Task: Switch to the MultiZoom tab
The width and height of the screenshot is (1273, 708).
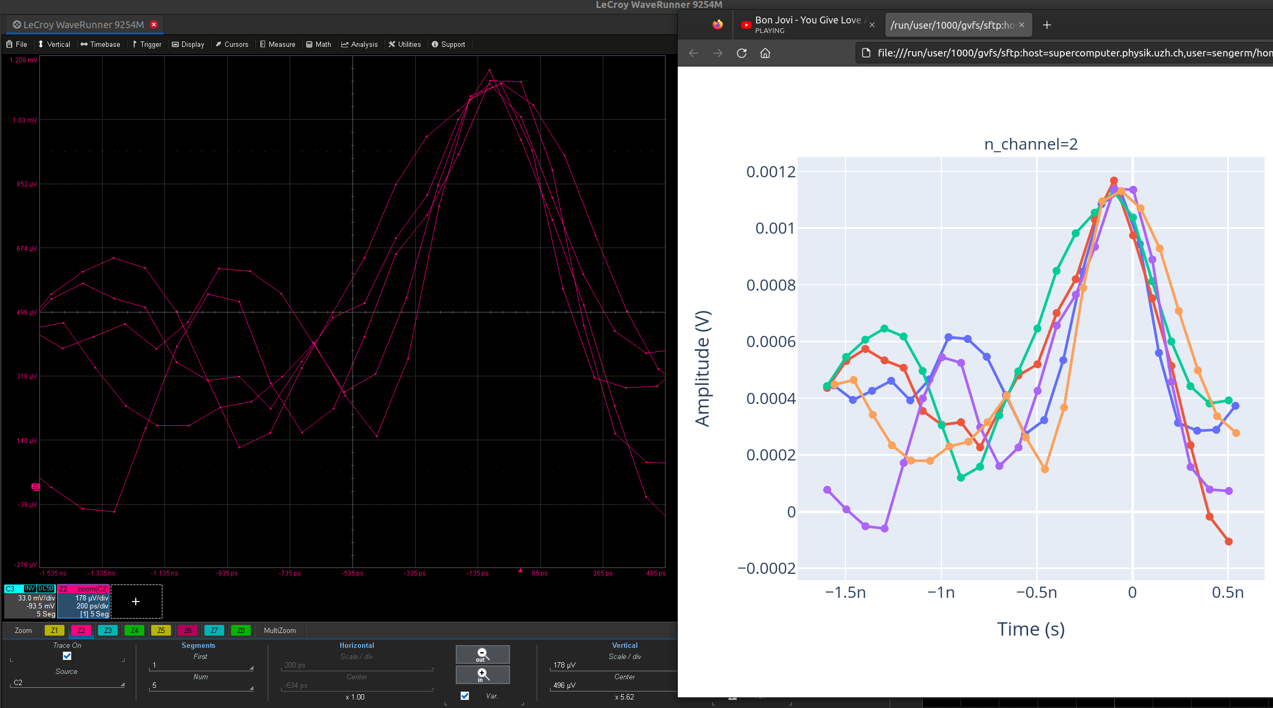Action: (x=280, y=630)
